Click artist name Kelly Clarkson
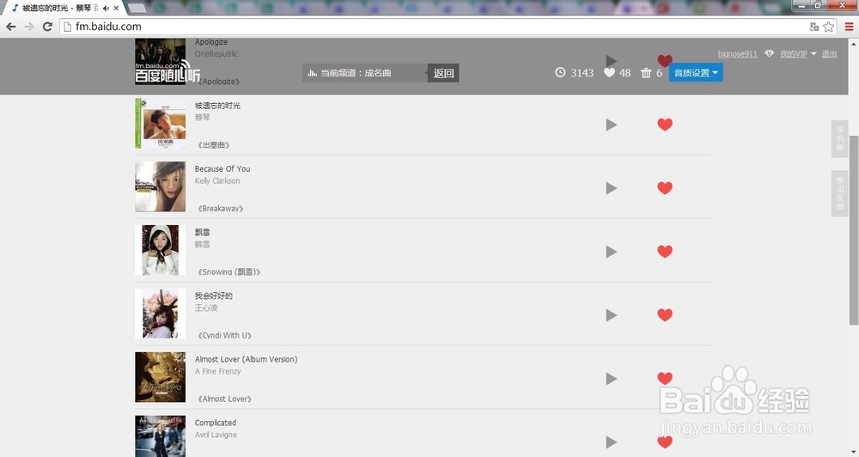This screenshot has height=457, width=859. (x=217, y=181)
